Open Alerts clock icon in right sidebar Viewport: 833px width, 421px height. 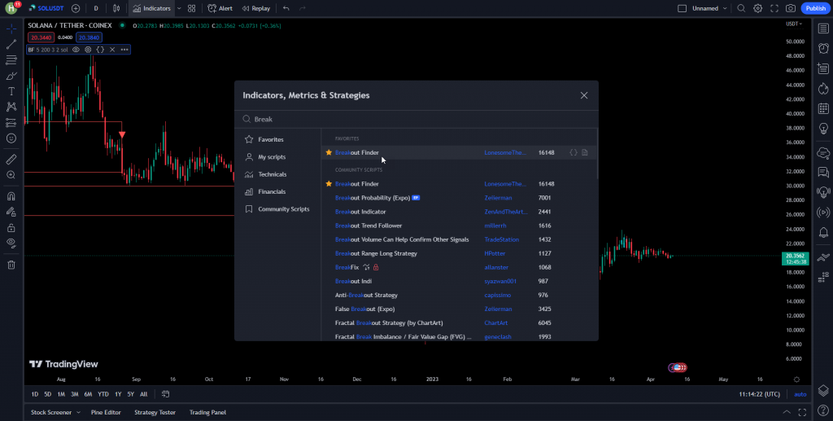click(823, 48)
